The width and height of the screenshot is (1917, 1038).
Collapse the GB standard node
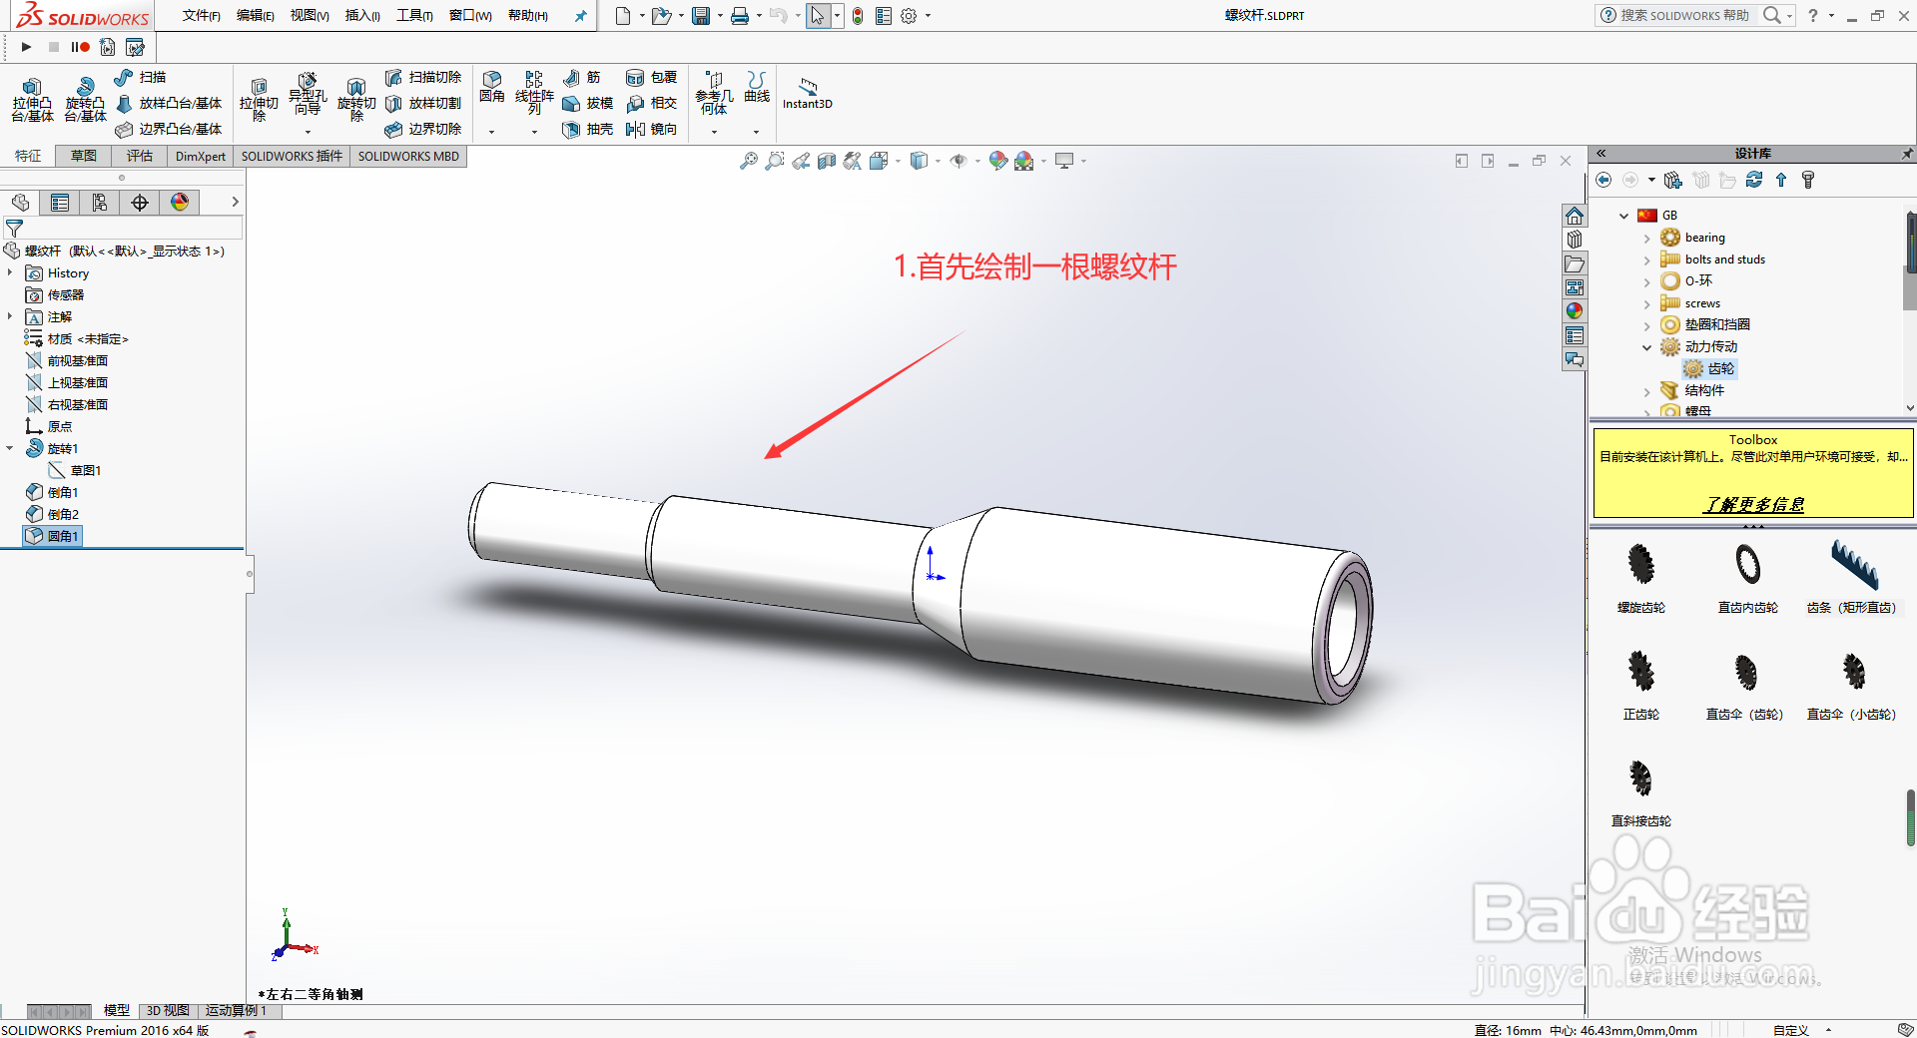[1624, 216]
